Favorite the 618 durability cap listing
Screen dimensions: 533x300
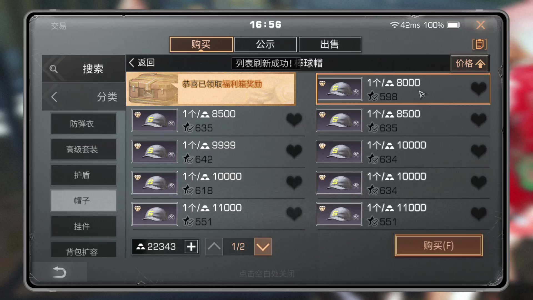(294, 183)
